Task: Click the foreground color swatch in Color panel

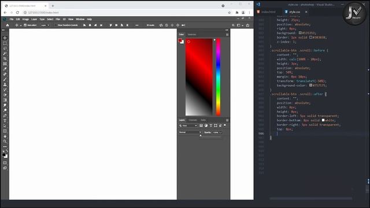Action: point(180,40)
